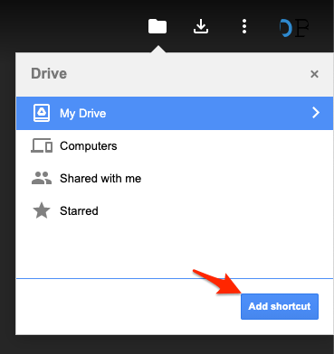
Task: Click the blue divider line above the button
Action: [x=175, y=278]
